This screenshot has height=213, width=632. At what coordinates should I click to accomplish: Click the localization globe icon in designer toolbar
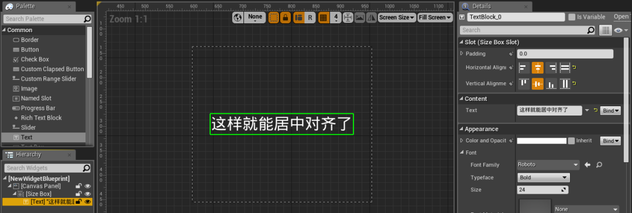(238, 18)
